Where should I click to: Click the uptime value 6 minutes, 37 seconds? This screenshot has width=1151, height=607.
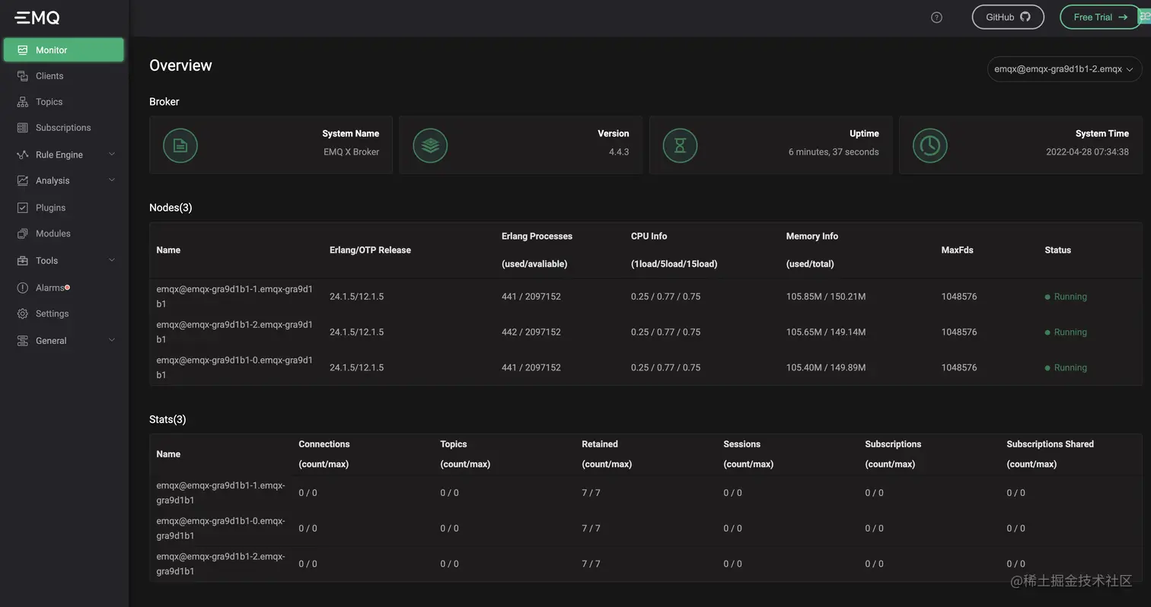coord(834,152)
